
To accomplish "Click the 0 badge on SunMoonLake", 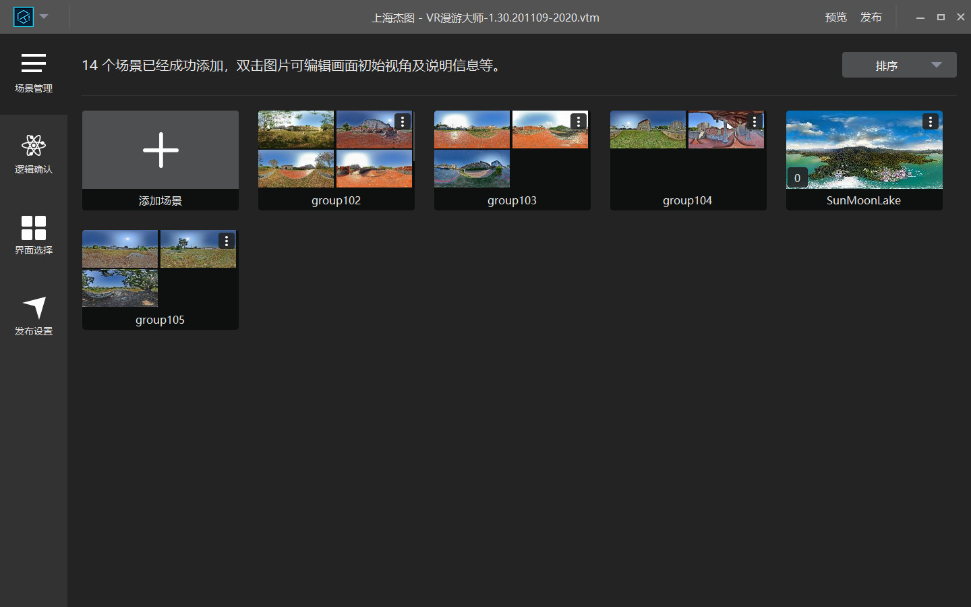I will pyautogui.click(x=797, y=178).
